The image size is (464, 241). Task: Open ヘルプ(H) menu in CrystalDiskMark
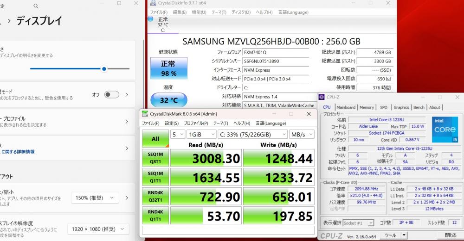(242, 124)
